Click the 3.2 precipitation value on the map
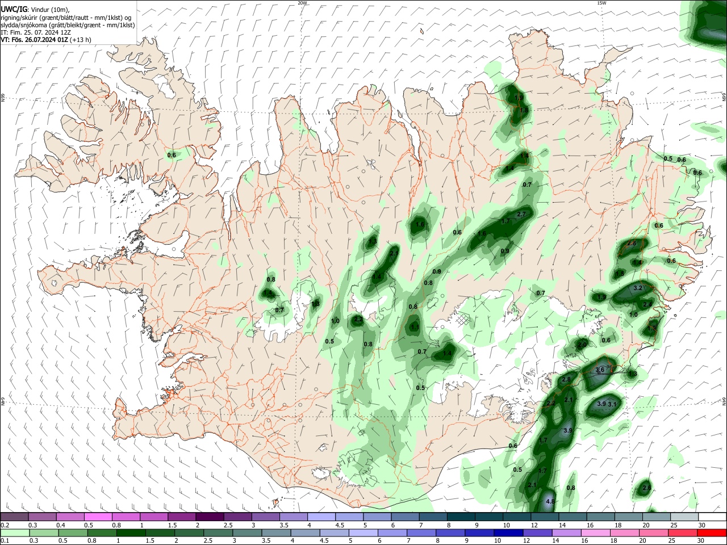The image size is (727, 545). (x=637, y=288)
